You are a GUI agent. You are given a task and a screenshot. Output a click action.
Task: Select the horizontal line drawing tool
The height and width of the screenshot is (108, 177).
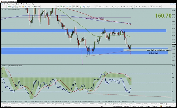tap(107, 7)
